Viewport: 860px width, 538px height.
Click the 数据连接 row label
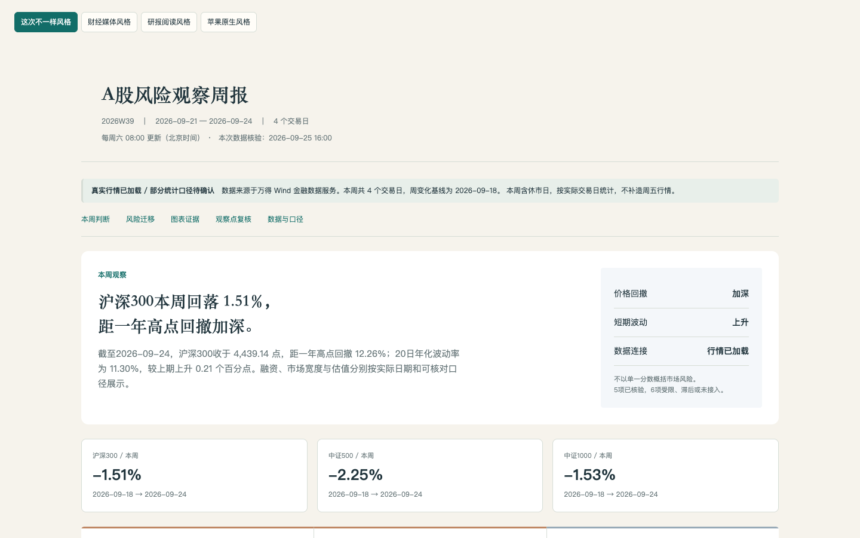tap(631, 351)
